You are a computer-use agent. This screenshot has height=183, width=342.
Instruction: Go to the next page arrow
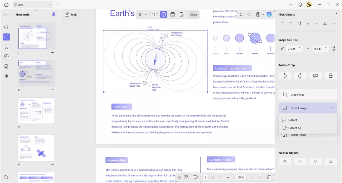[228, 177]
